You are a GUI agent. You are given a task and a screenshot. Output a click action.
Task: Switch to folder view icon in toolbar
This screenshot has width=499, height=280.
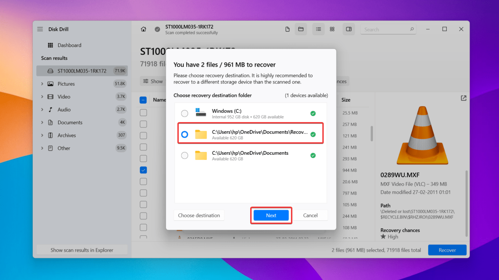click(301, 29)
